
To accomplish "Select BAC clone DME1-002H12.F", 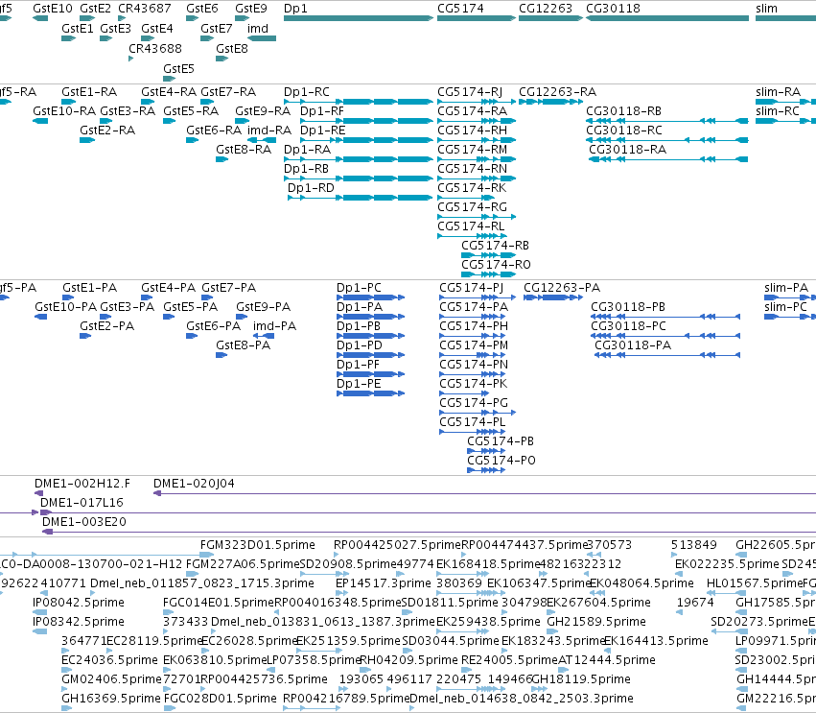I will [x=38, y=493].
